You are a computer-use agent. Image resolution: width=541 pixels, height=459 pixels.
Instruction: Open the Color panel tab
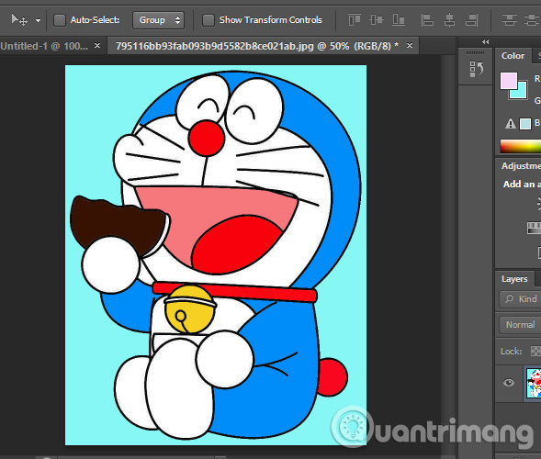click(x=513, y=56)
